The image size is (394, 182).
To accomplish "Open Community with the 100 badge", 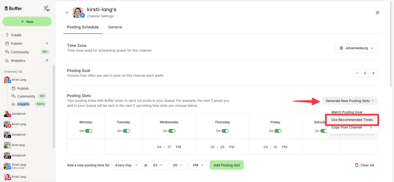I will click(x=29, y=96).
